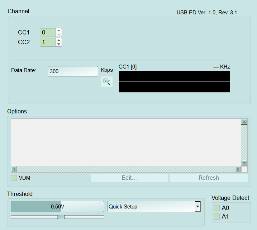The image size is (257, 230).
Task: Increment CC2 channel with up arrow
Action: pos(59,40)
